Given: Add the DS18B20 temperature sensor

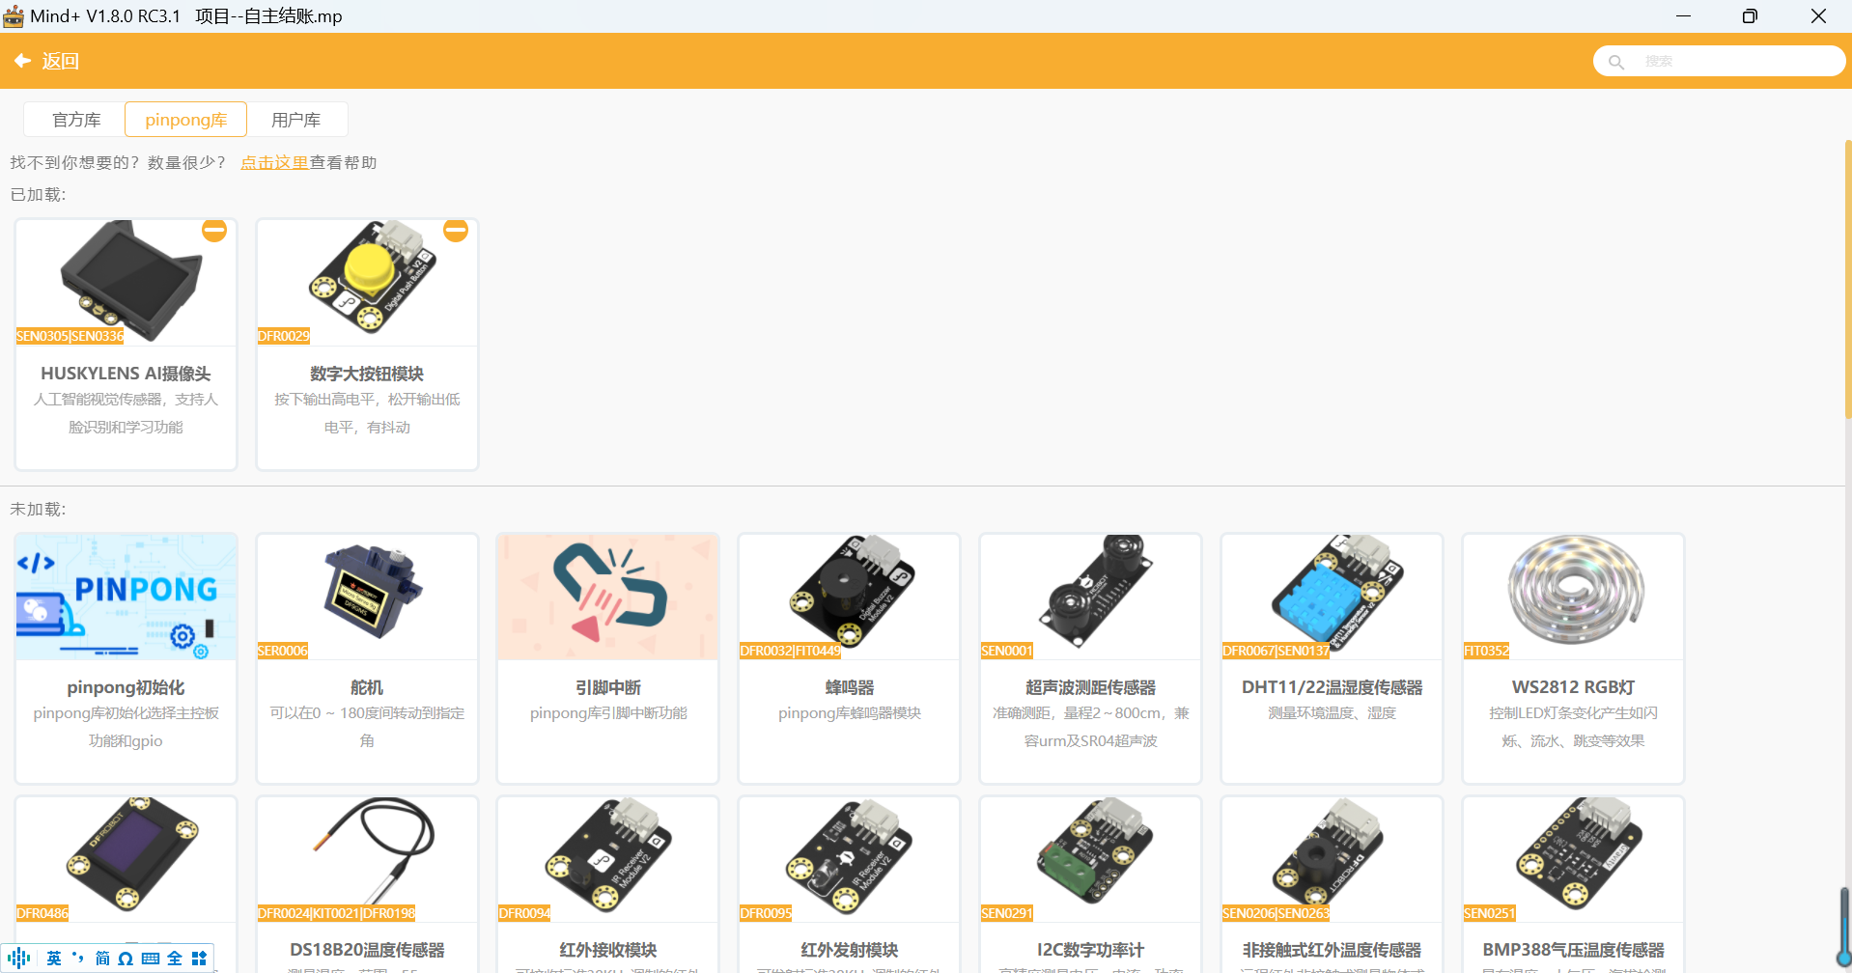Looking at the screenshot, I should tap(367, 884).
